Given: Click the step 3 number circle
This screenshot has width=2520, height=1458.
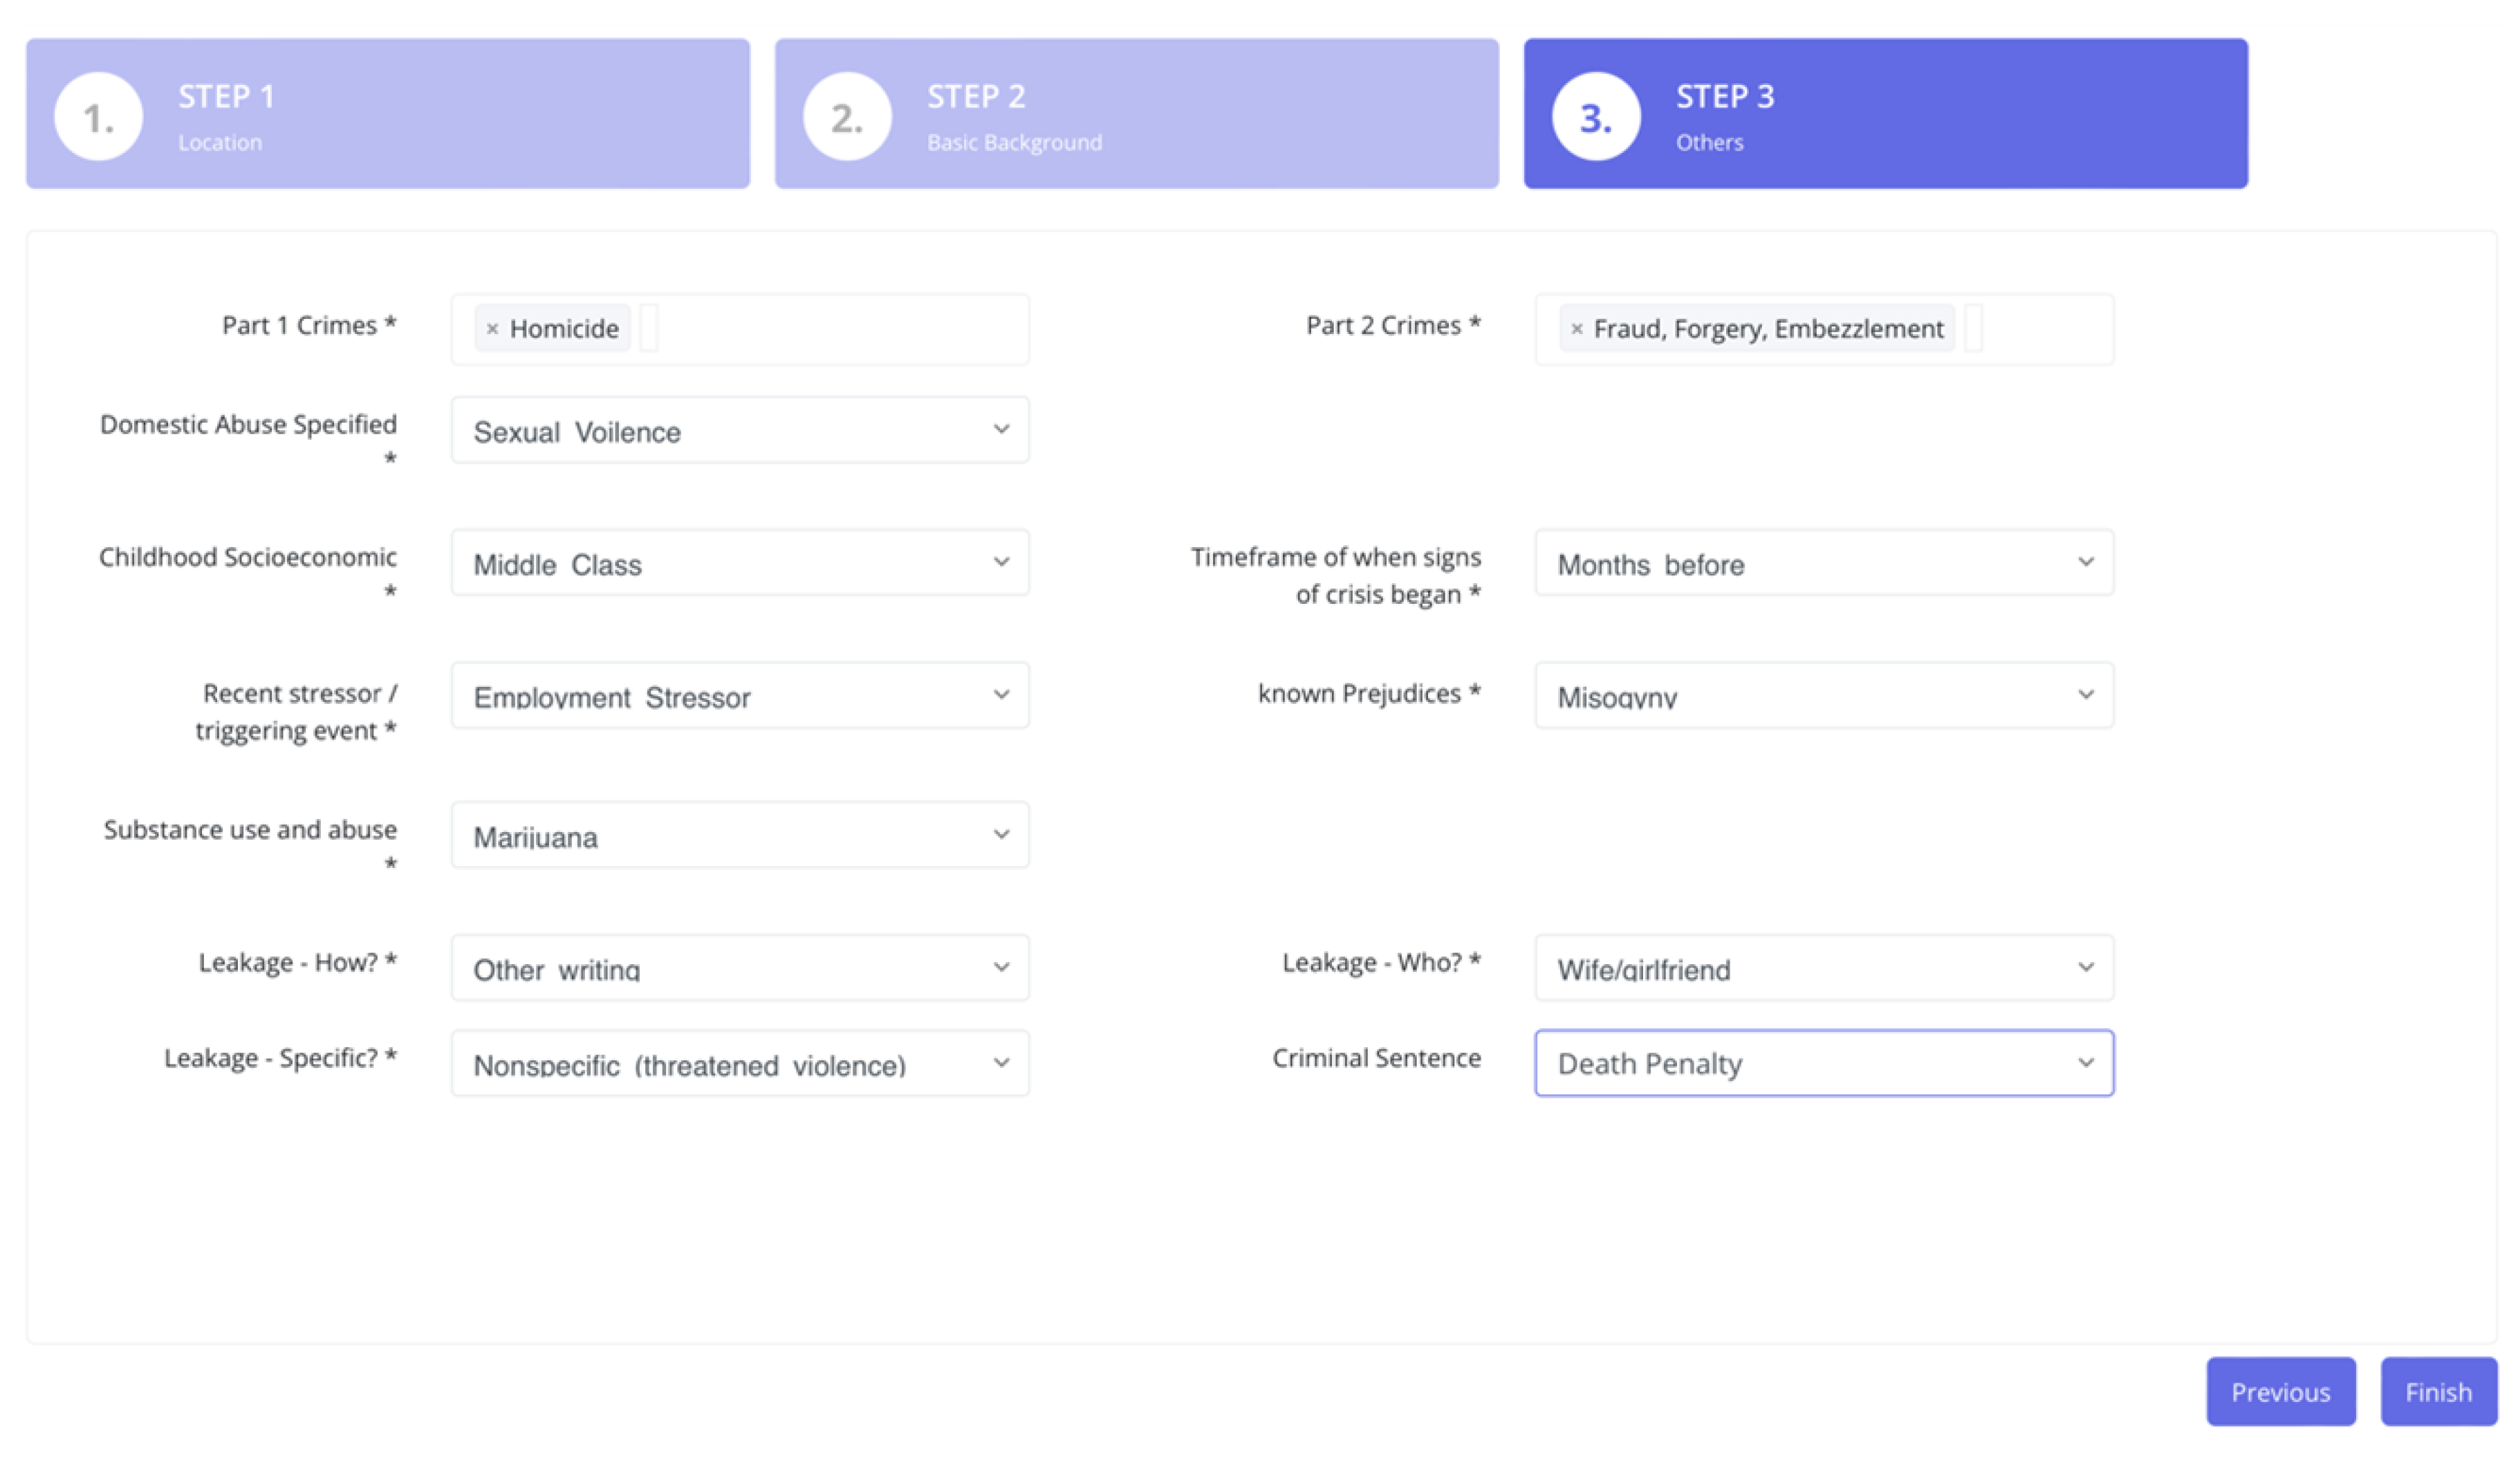Looking at the screenshot, I should click(1595, 117).
